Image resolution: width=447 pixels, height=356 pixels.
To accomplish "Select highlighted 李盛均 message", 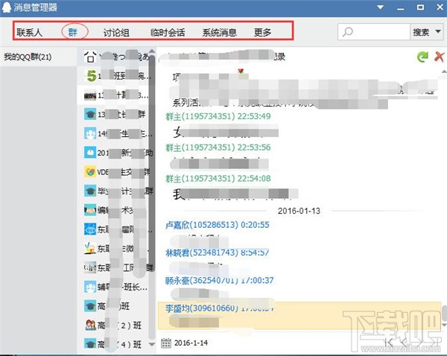I will pos(299,316).
